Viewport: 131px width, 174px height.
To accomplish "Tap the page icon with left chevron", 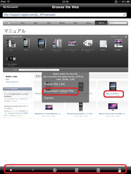I will 77,170.
